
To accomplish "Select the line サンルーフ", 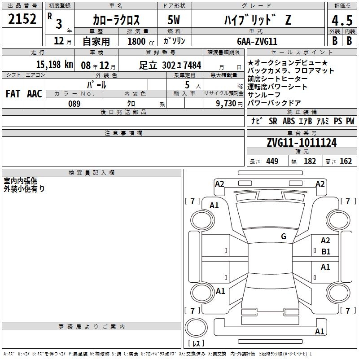I will coord(264,95).
